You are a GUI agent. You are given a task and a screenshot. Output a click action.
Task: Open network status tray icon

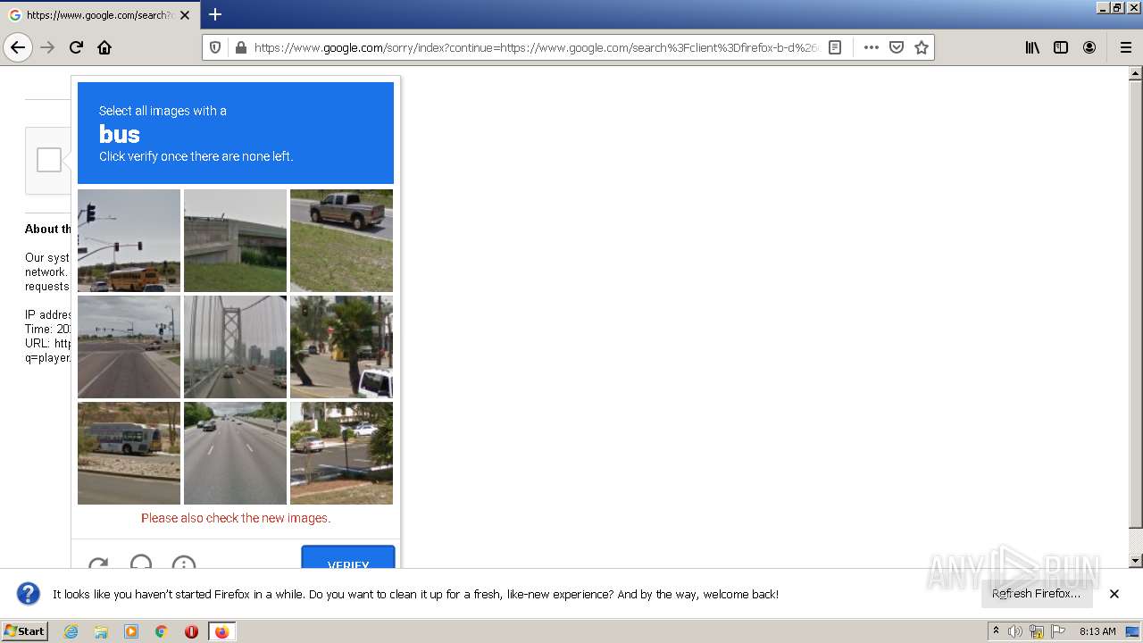click(1037, 631)
